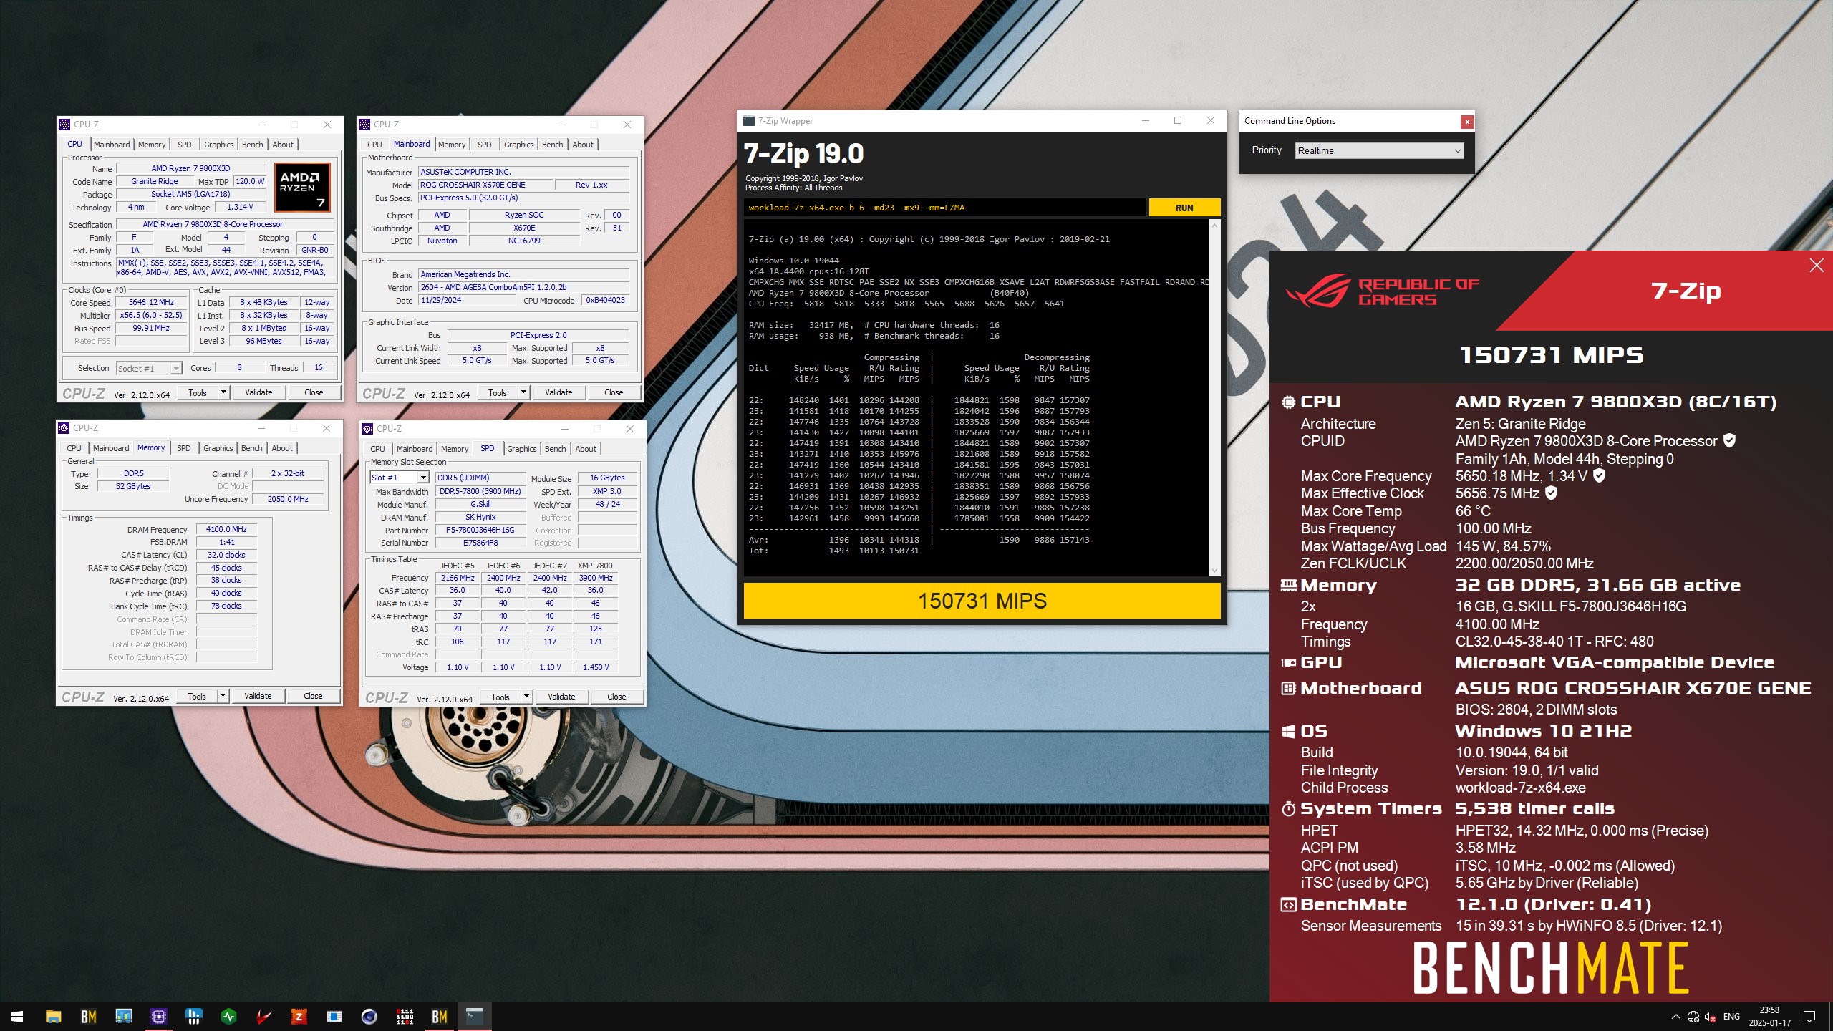
Task: Open the blue window-layout app on taskbar
Action: [x=334, y=1016]
